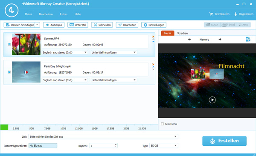256x156 pixels.
Task: Remove Sommer.MP4 with orange X icon
Action: coord(153,37)
